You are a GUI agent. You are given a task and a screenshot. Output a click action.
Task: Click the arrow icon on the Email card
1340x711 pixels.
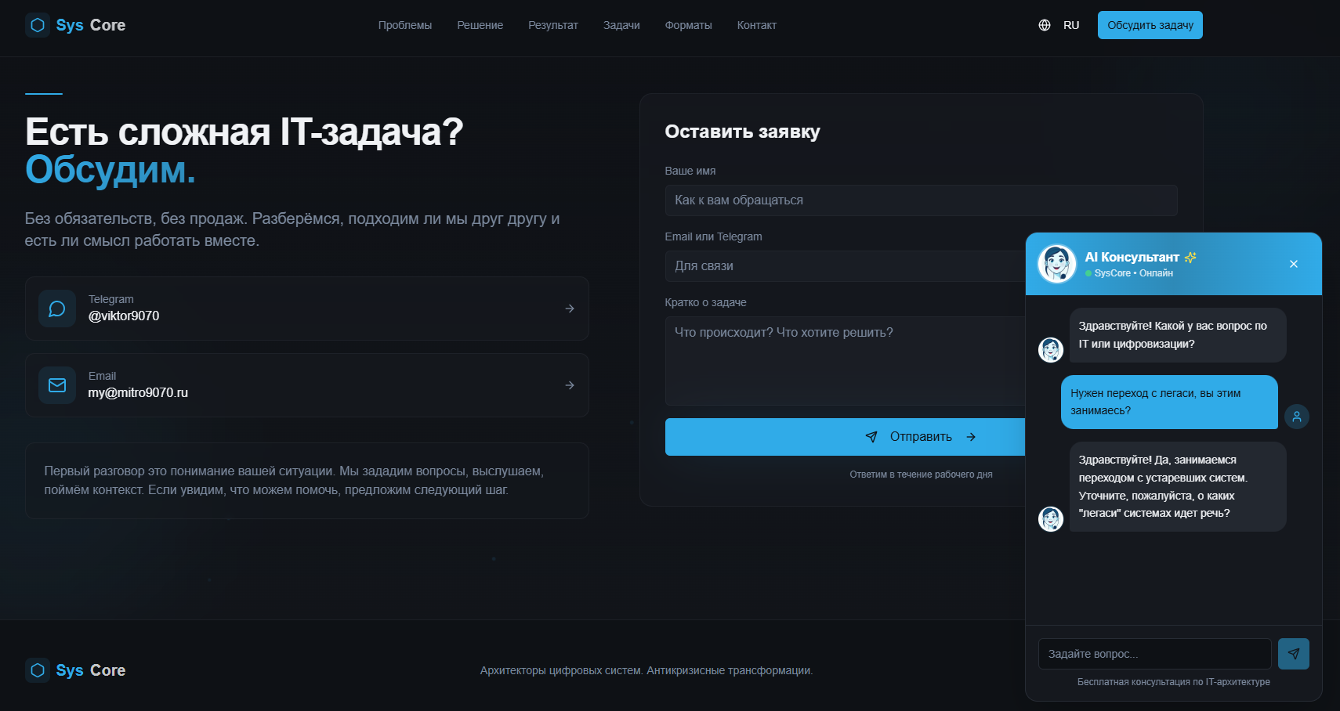[569, 384]
